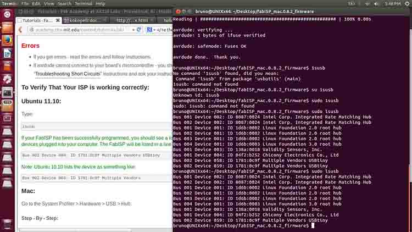Close the terminal window with red button
Image resolution: width=412 pixels, height=232 pixels.
tap(178, 12)
